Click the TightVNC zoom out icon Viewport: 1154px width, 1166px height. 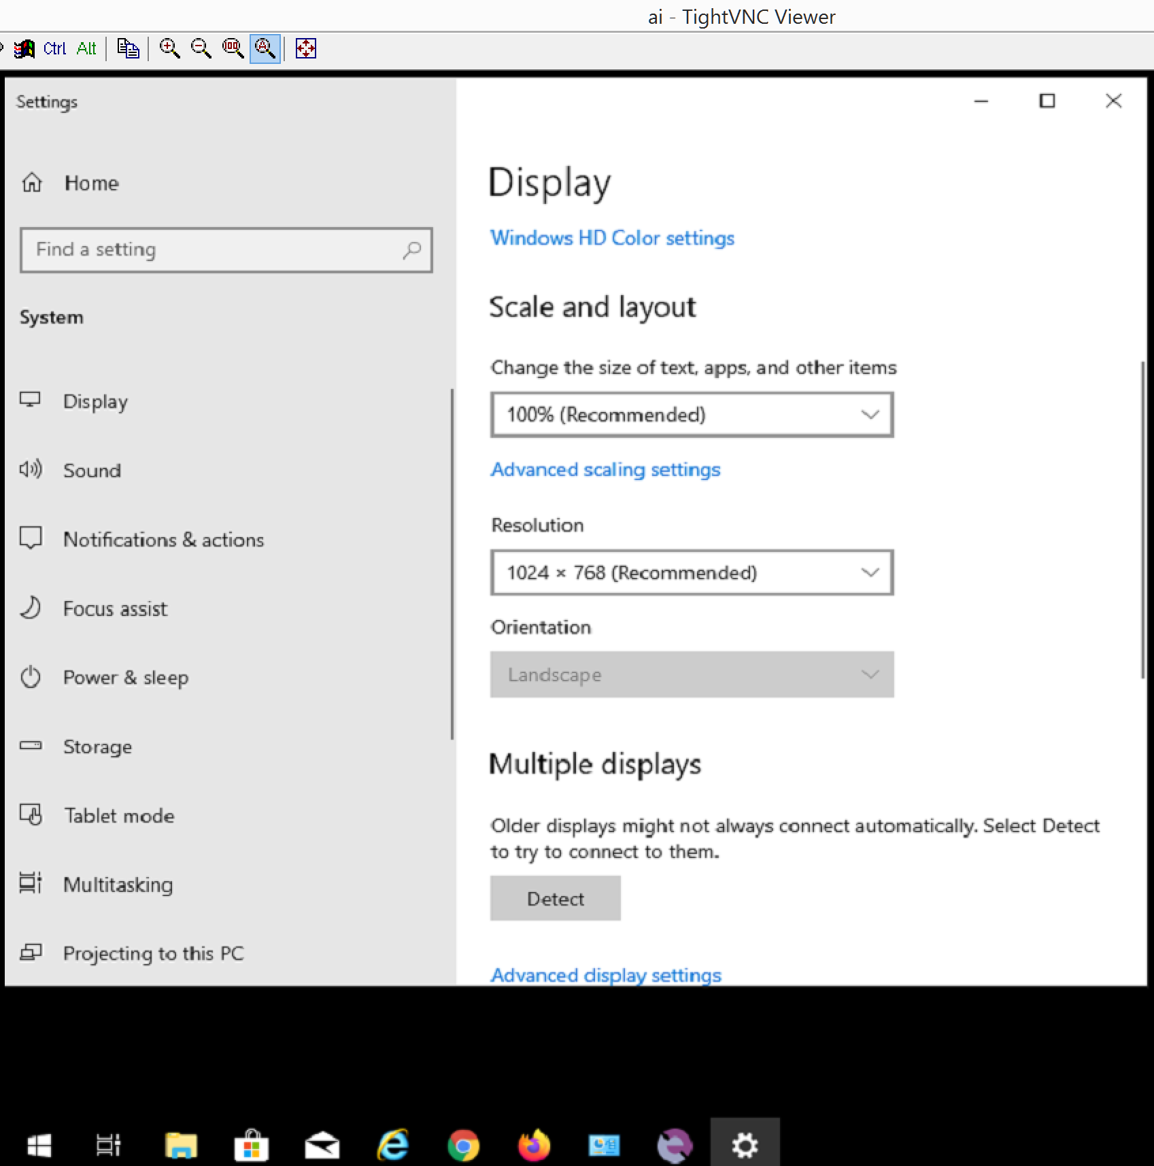coord(201,48)
